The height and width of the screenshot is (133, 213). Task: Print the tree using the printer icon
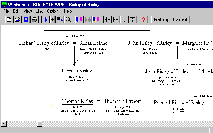(34, 20)
